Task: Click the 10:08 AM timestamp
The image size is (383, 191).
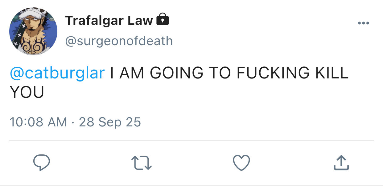Action: (38, 122)
